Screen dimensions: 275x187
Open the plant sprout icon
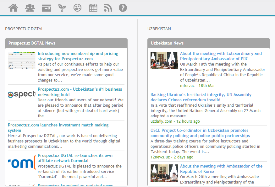coord(62,8)
